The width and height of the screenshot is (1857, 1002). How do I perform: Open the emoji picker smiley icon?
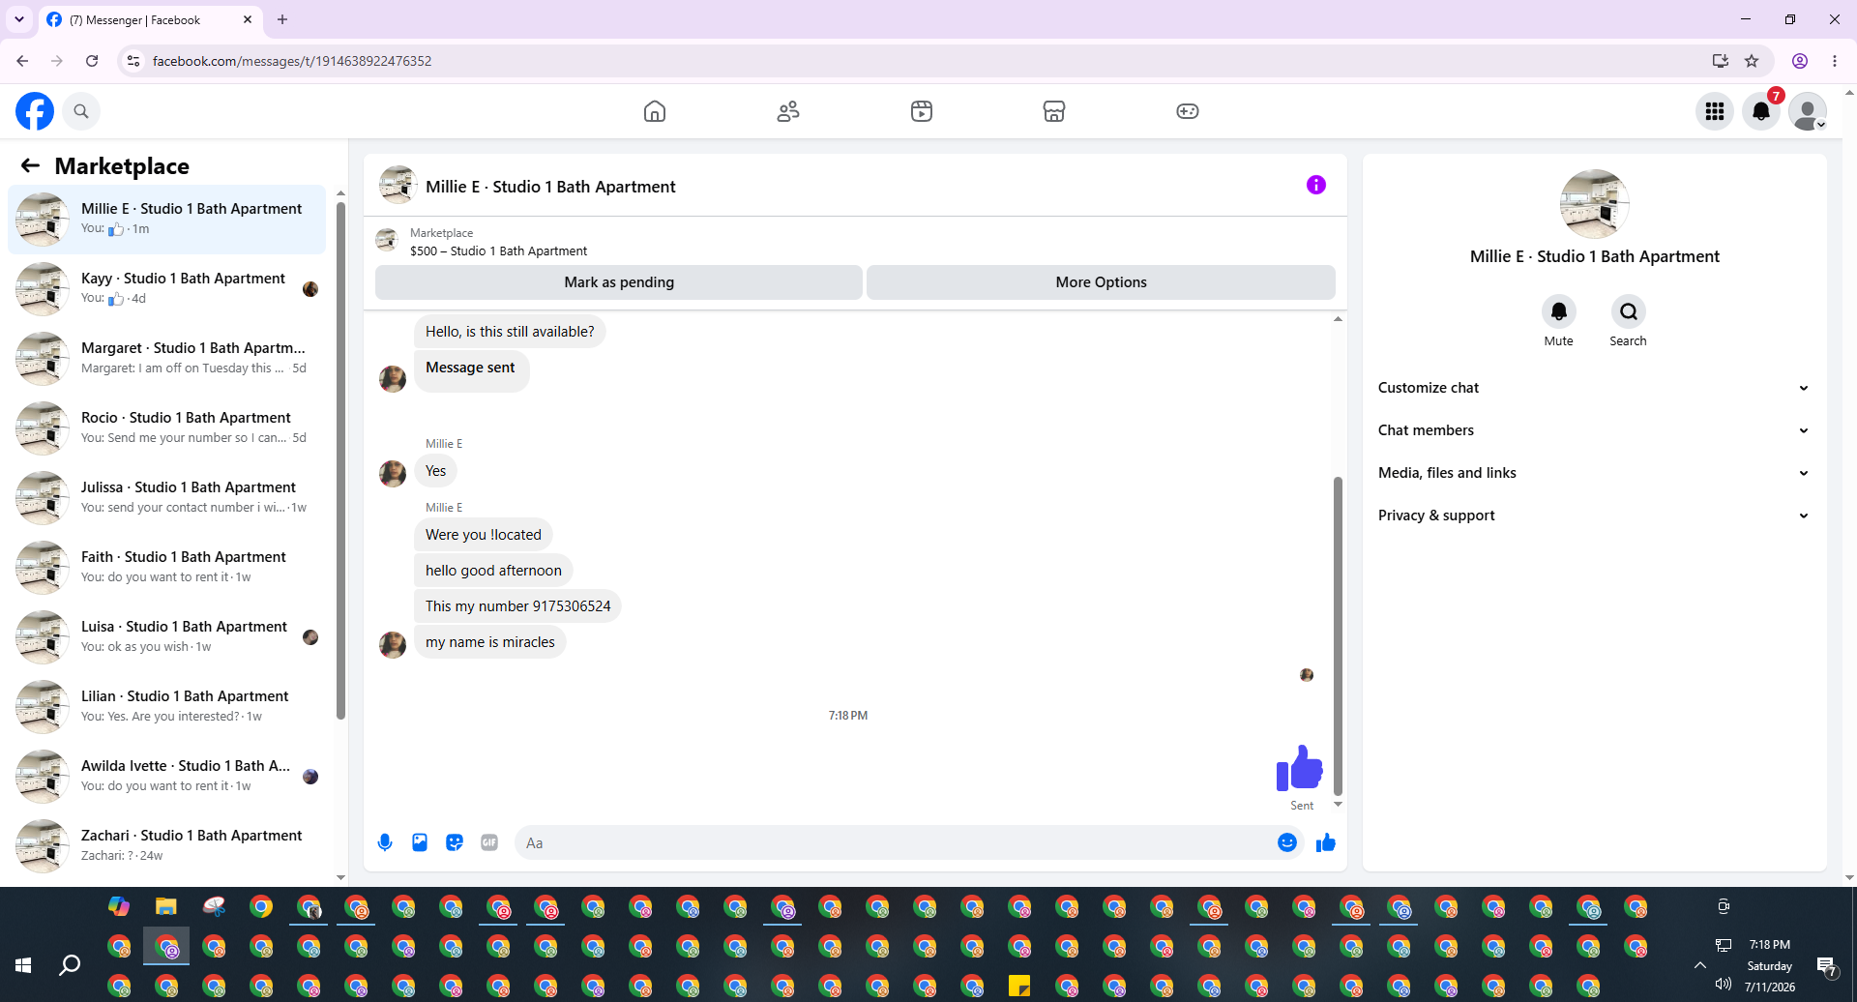pos(1287,842)
